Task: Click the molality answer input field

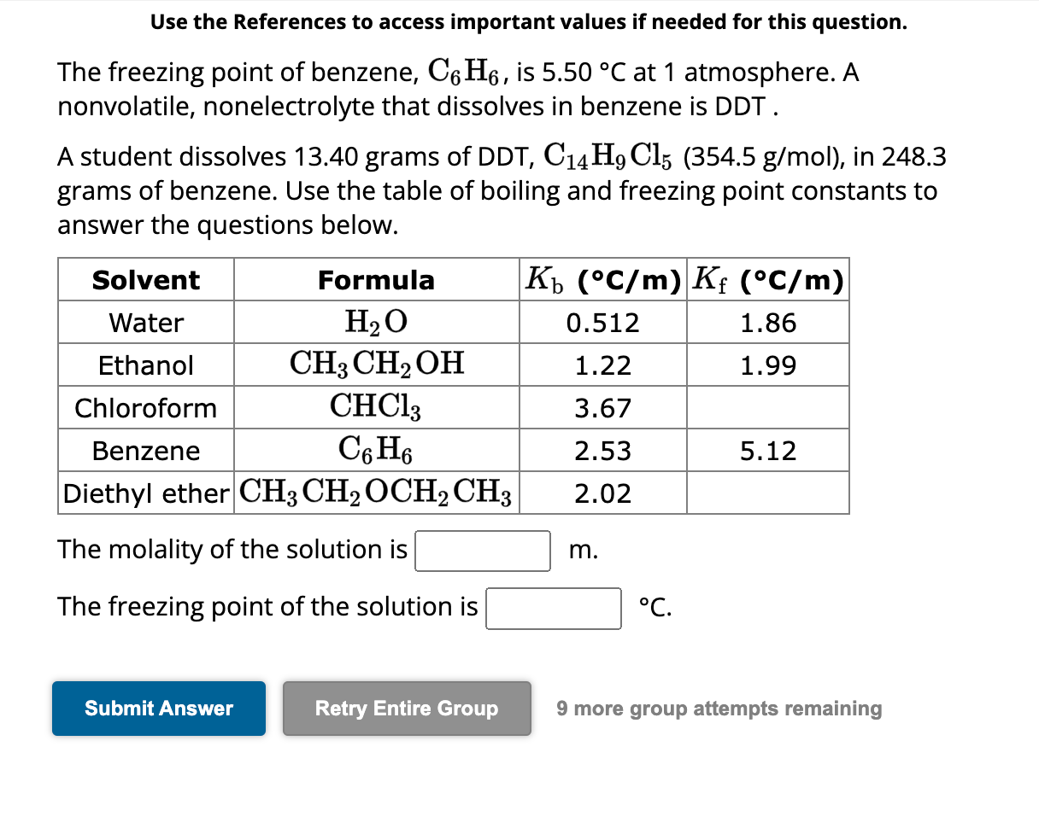Action: coord(482,551)
